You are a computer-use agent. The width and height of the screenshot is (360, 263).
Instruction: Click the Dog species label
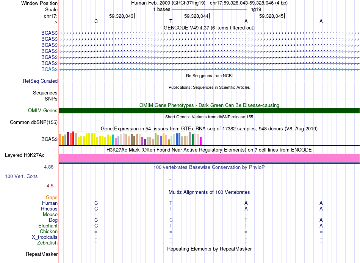click(x=53, y=220)
